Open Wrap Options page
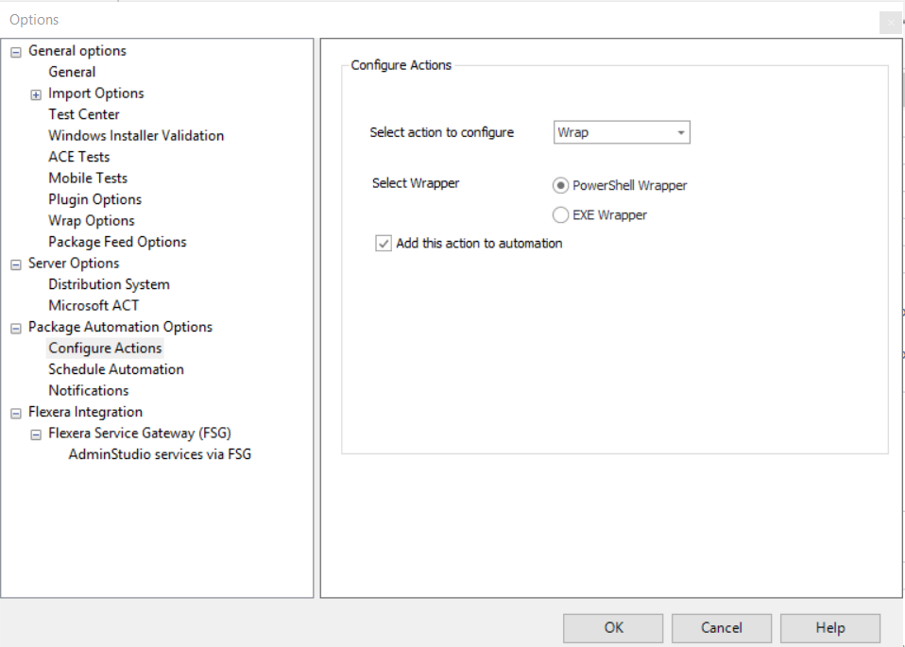 [91, 221]
